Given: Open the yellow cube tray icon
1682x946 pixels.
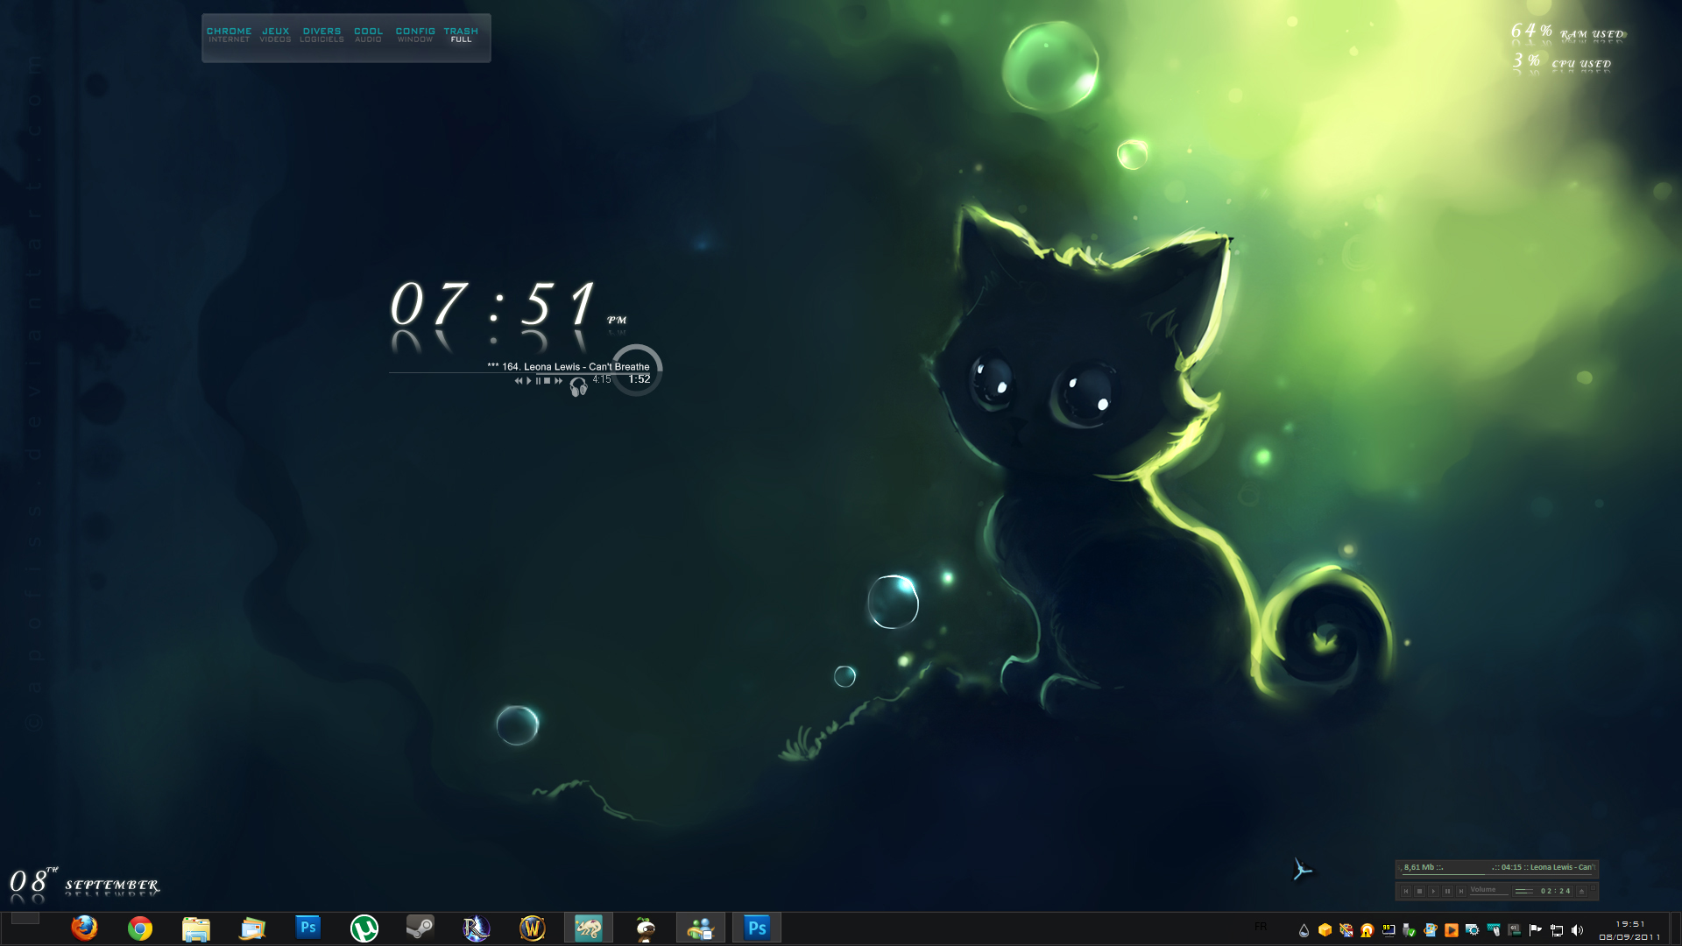Looking at the screenshot, I should [1325, 930].
